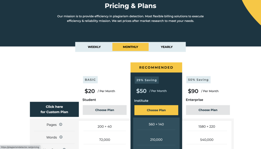Screen dimensions: 261x149
Task: Choose Plan for the recommended Institute plan
Action: click(x=156, y=110)
